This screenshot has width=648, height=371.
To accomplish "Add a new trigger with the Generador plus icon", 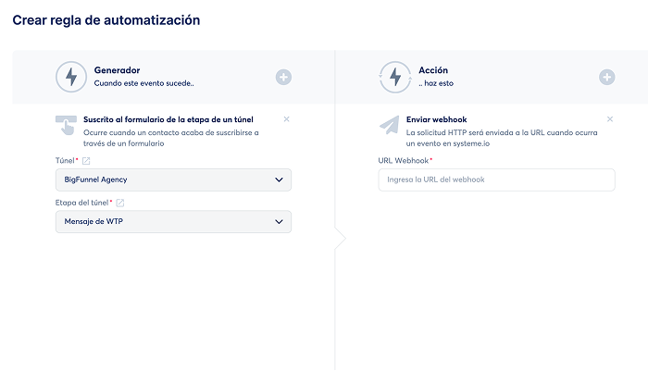I will pos(283,77).
